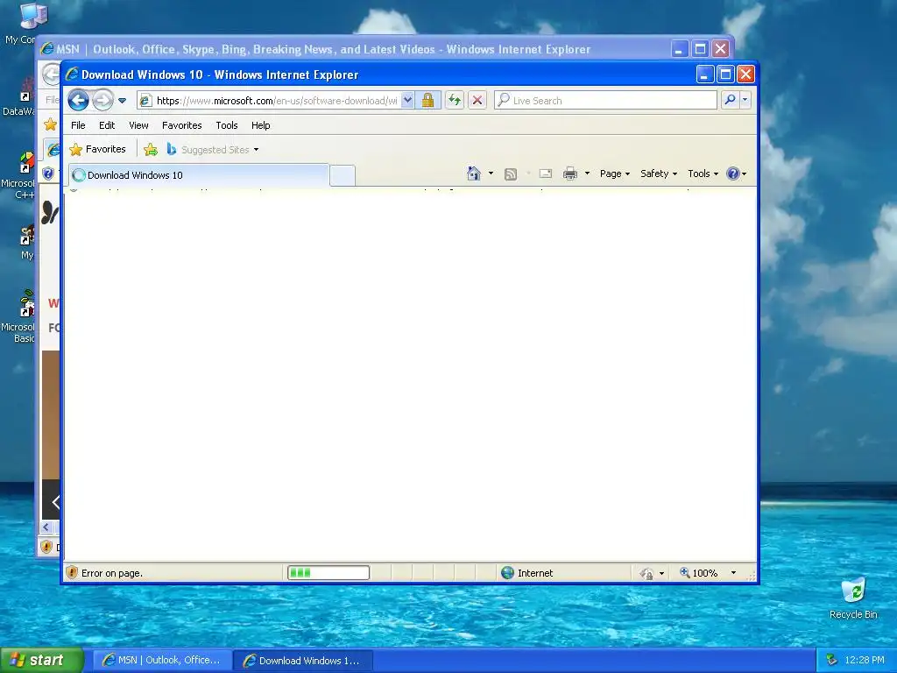
Task: Open the Page command menu
Action: (614, 174)
